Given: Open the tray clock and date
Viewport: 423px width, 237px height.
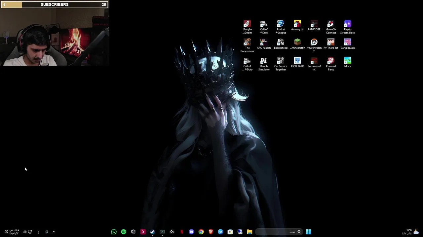Looking at the screenshot, I should coord(14,232).
